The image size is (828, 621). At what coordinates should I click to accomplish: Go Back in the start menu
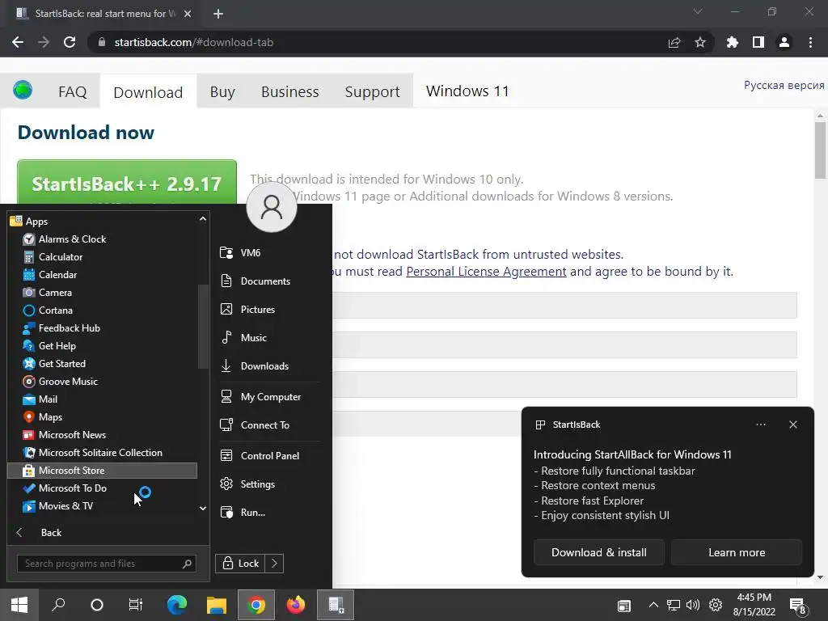point(40,533)
